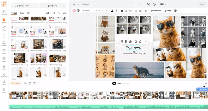Open the Text sidebar panel
The height and width of the screenshot is (111, 208).
[x=4, y=36]
